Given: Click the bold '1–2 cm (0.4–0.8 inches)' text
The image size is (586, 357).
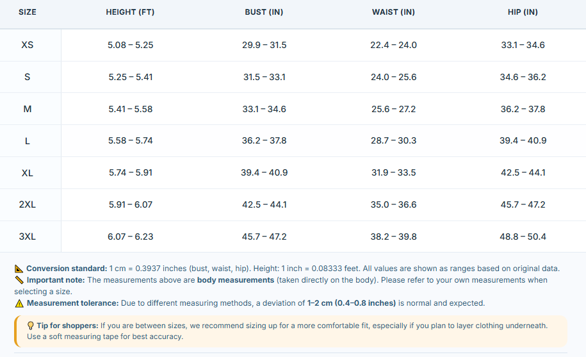Looking at the screenshot, I should pos(352,303).
